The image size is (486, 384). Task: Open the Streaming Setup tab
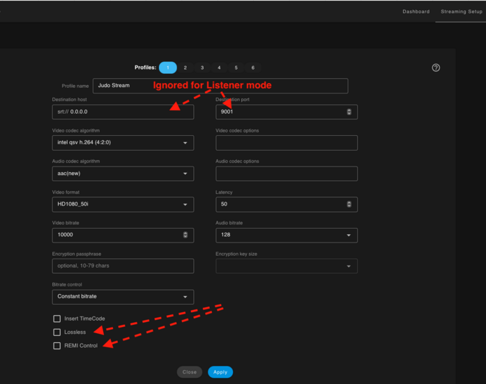coord(461,12)
